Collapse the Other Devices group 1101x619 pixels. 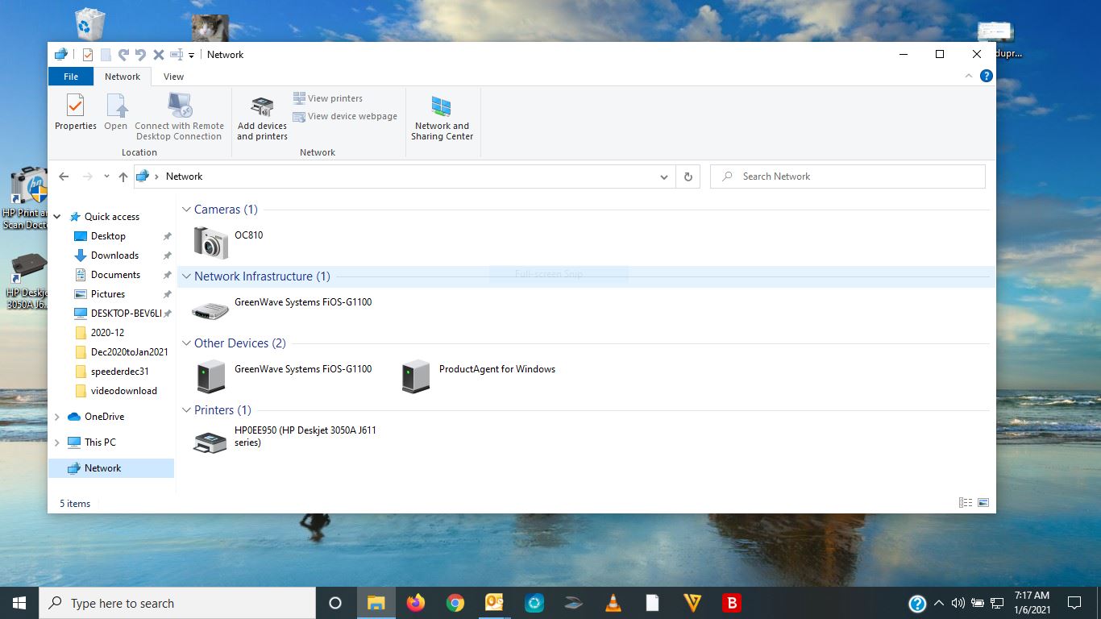(187, 343)
